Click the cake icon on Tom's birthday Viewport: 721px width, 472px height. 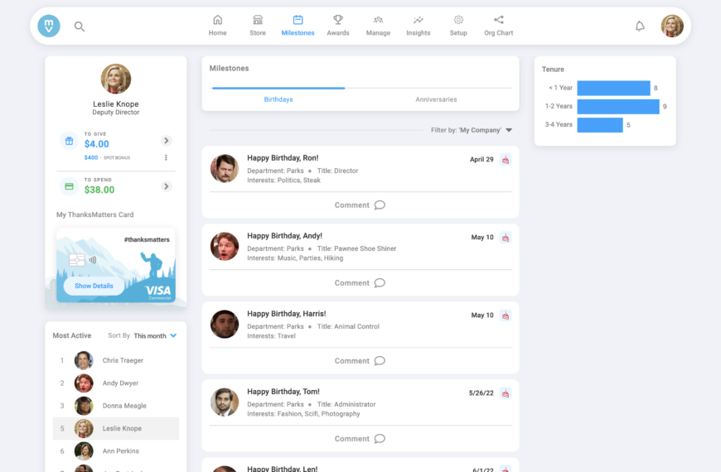click(506, 393)
